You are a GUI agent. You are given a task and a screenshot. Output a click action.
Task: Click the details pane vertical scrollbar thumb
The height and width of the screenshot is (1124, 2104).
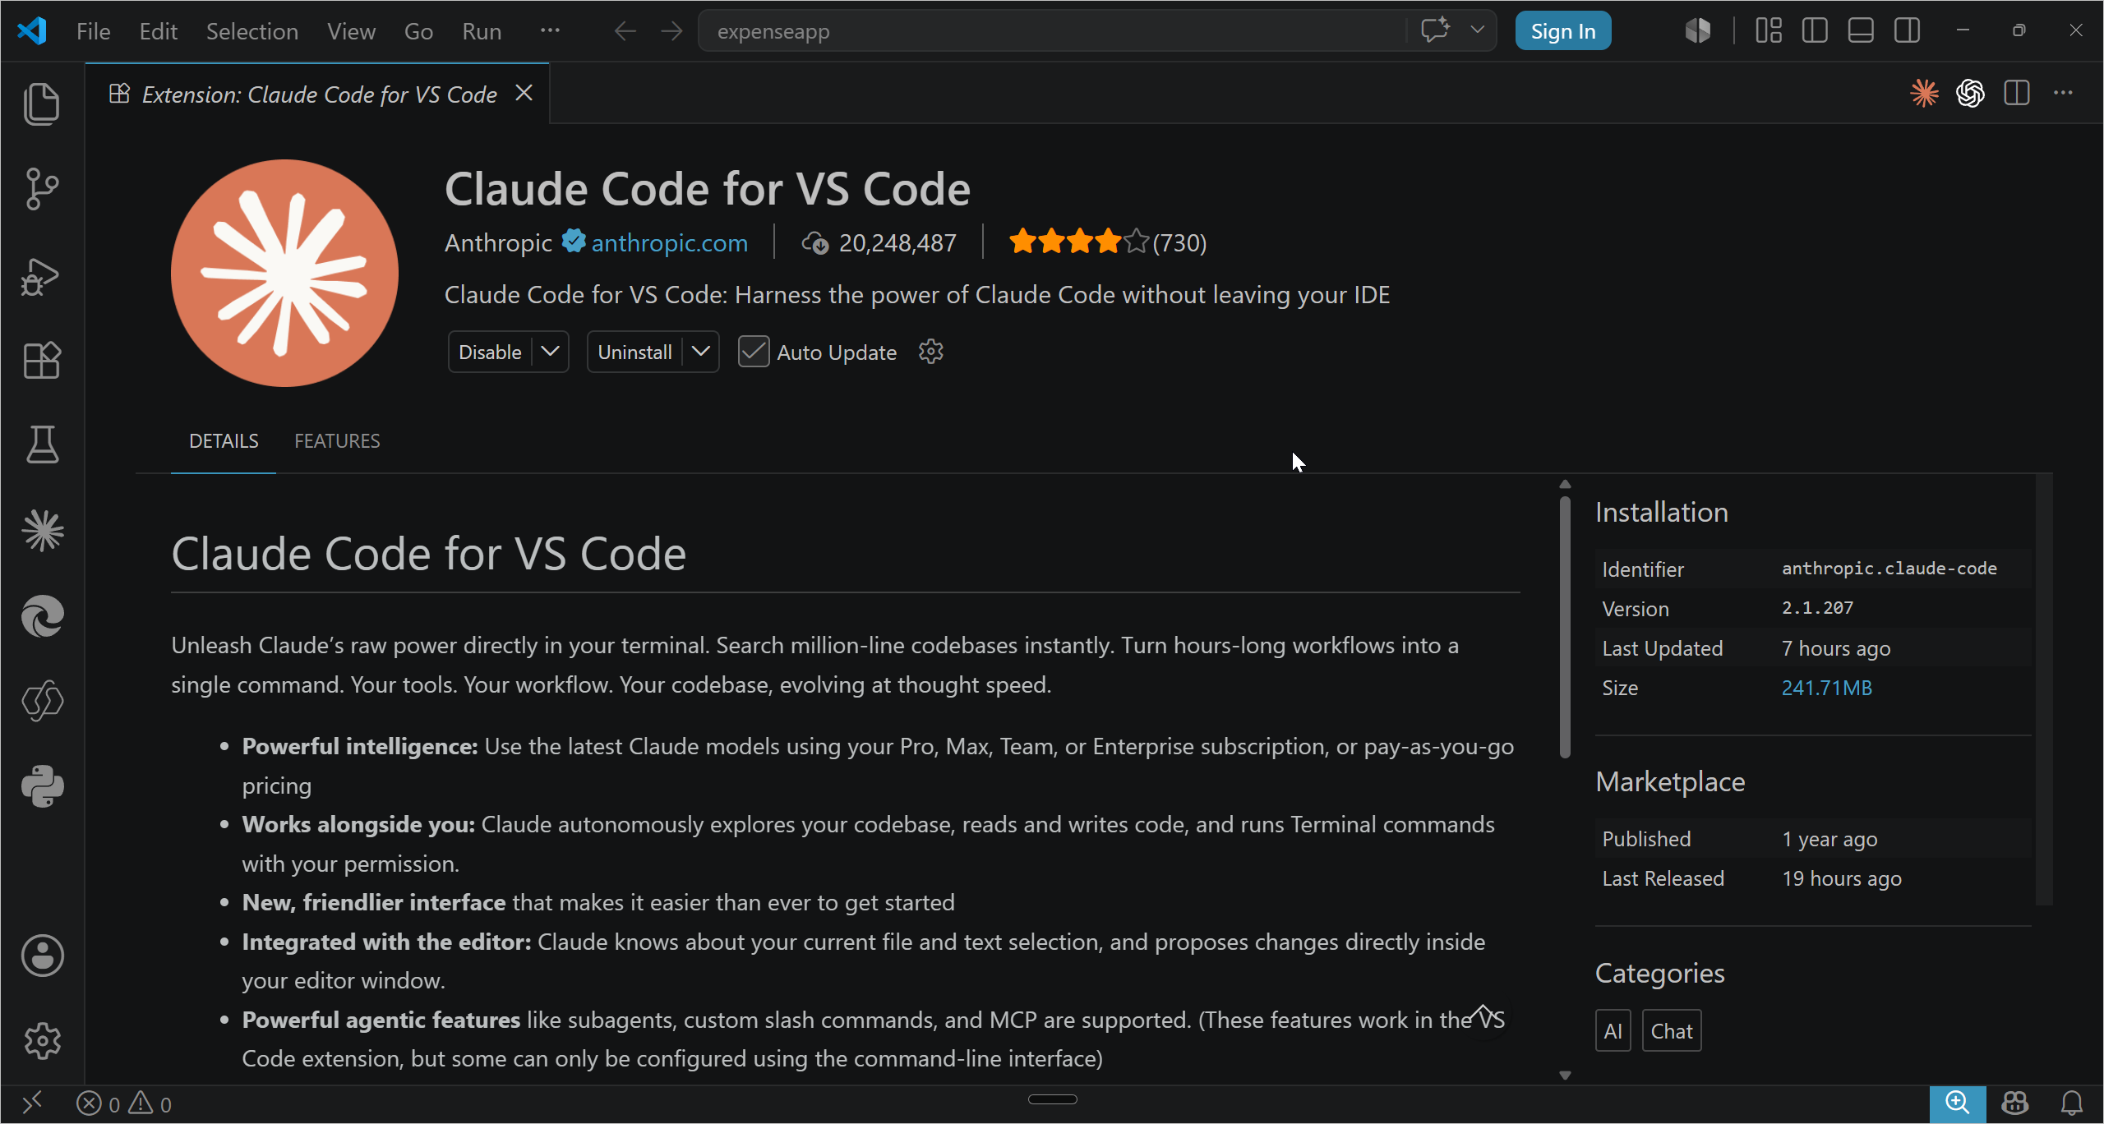tap(1565, 626)
